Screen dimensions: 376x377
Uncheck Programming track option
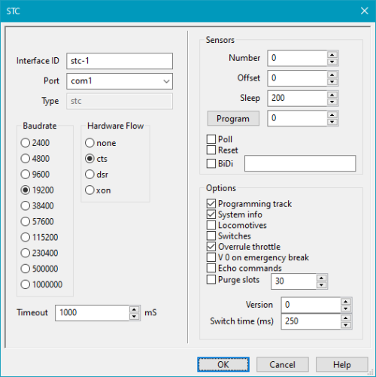pos(211,203)
